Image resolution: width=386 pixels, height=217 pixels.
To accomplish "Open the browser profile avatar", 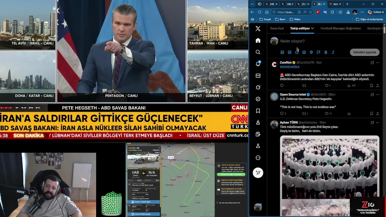I will [355, 12].
